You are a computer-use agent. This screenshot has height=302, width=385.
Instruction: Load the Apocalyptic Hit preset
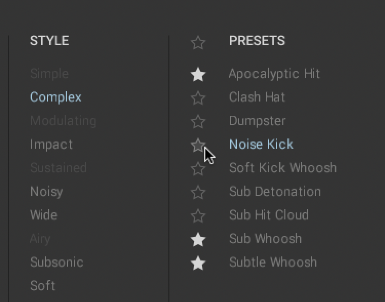274,74
